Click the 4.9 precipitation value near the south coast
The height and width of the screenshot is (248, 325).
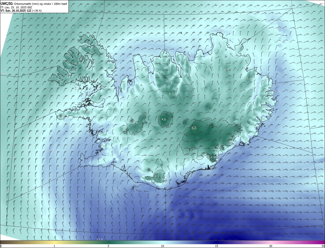tap(213, 157)
